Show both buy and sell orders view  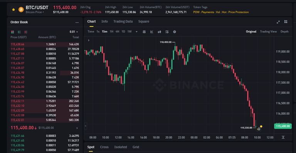pos(13,32)
